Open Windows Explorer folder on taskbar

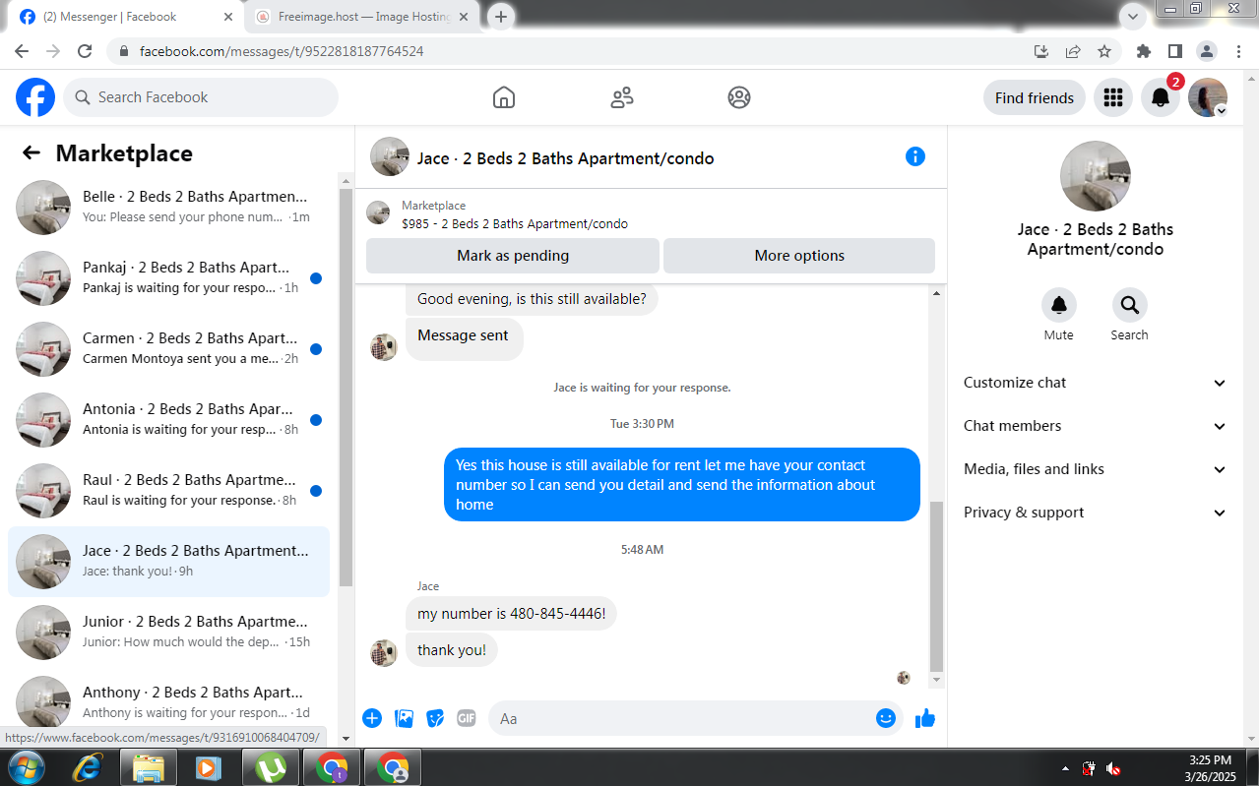click(148, 768)
